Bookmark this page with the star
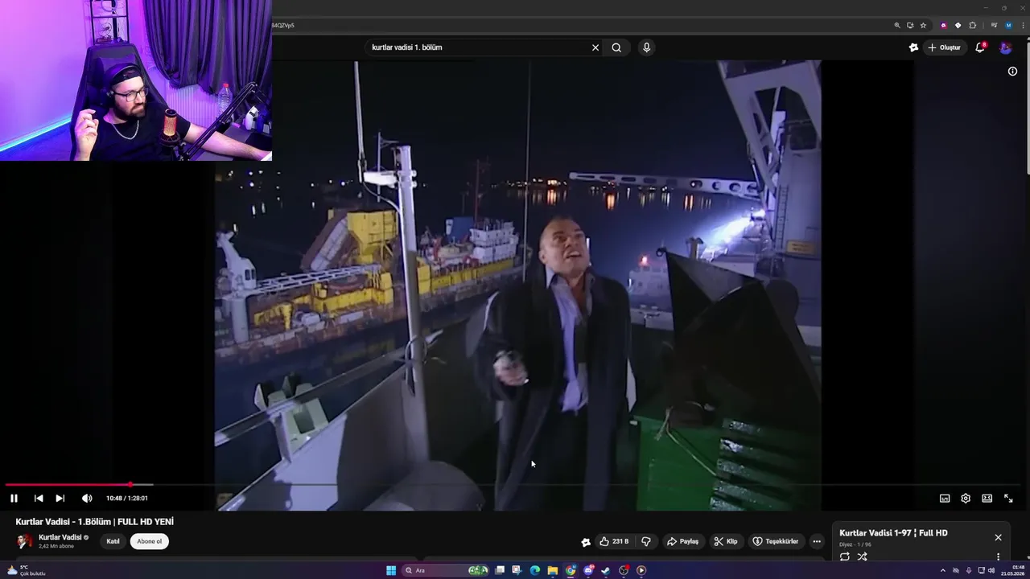This screenshot has height=579, width=1030. (x=923, y=25)
